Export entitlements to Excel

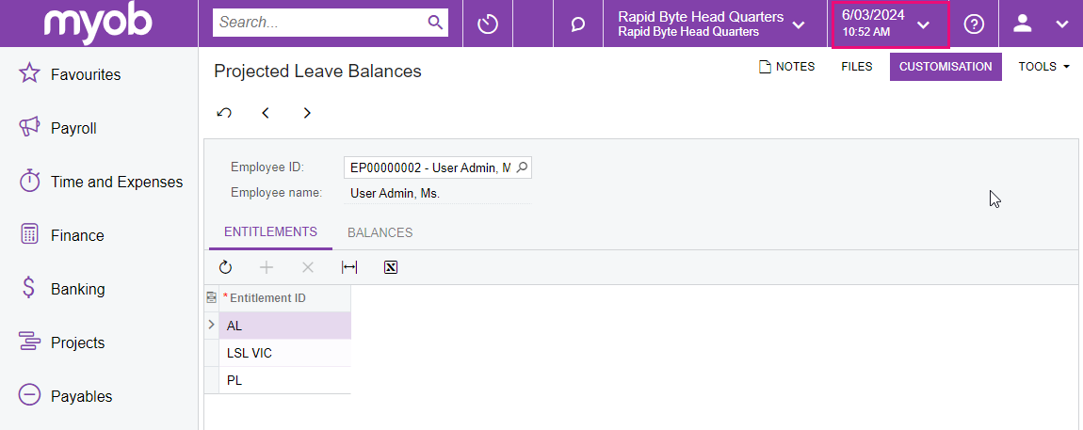tap(391, 267)
